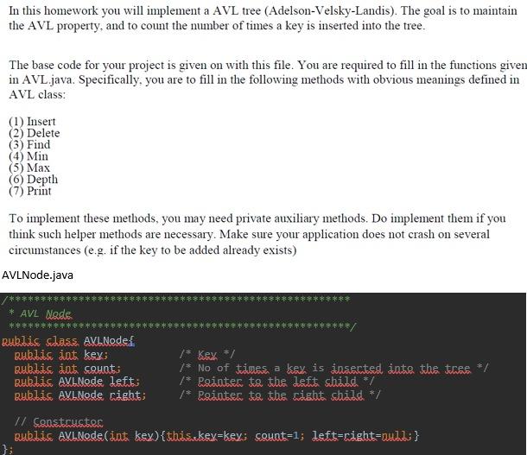The image size is (527, 455).
Task: Click the 'public int count;' declaration
Action: click(x=67, y=368)
